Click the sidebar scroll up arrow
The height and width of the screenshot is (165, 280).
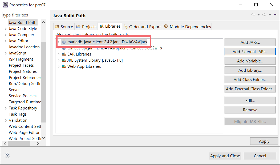tap(43, 22)
